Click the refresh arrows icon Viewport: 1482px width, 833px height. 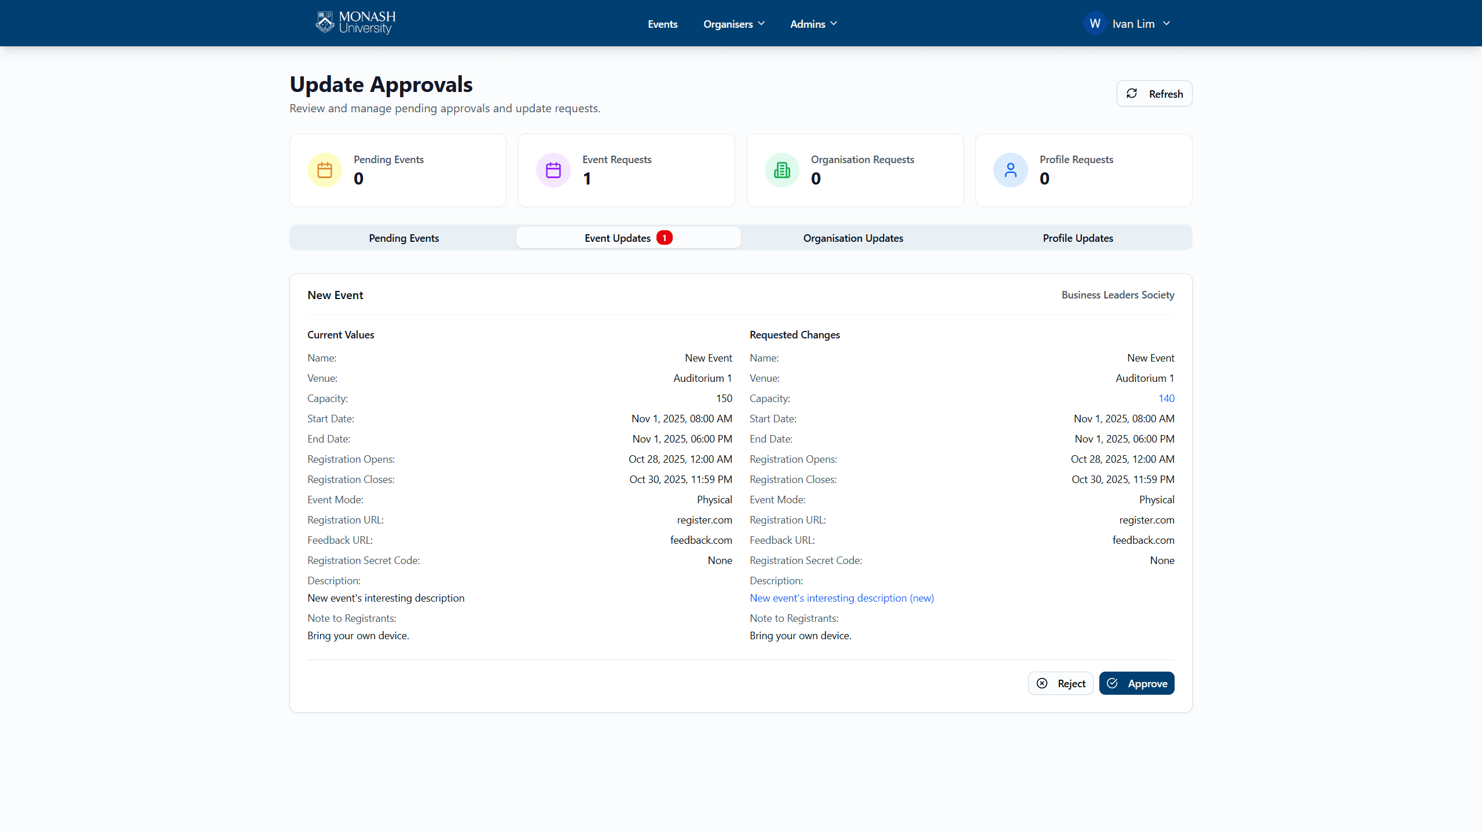[1132, 94]
